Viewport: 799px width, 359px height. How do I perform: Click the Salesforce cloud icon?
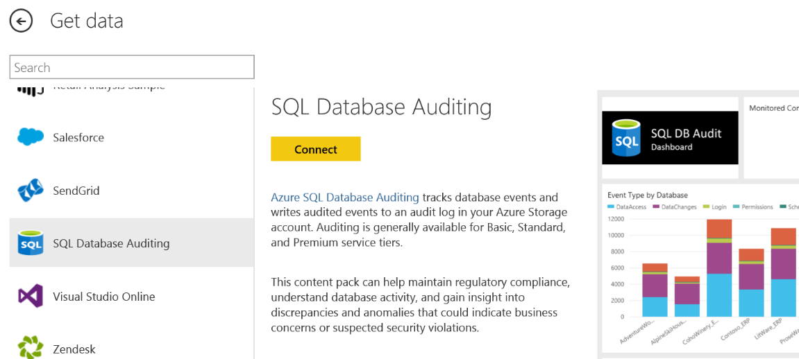coord(31,137)
